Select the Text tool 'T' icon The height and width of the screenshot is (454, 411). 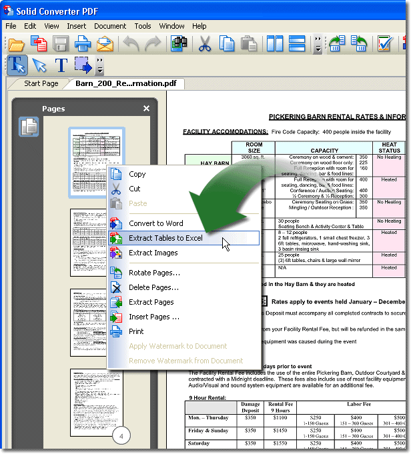pos(61,65)
